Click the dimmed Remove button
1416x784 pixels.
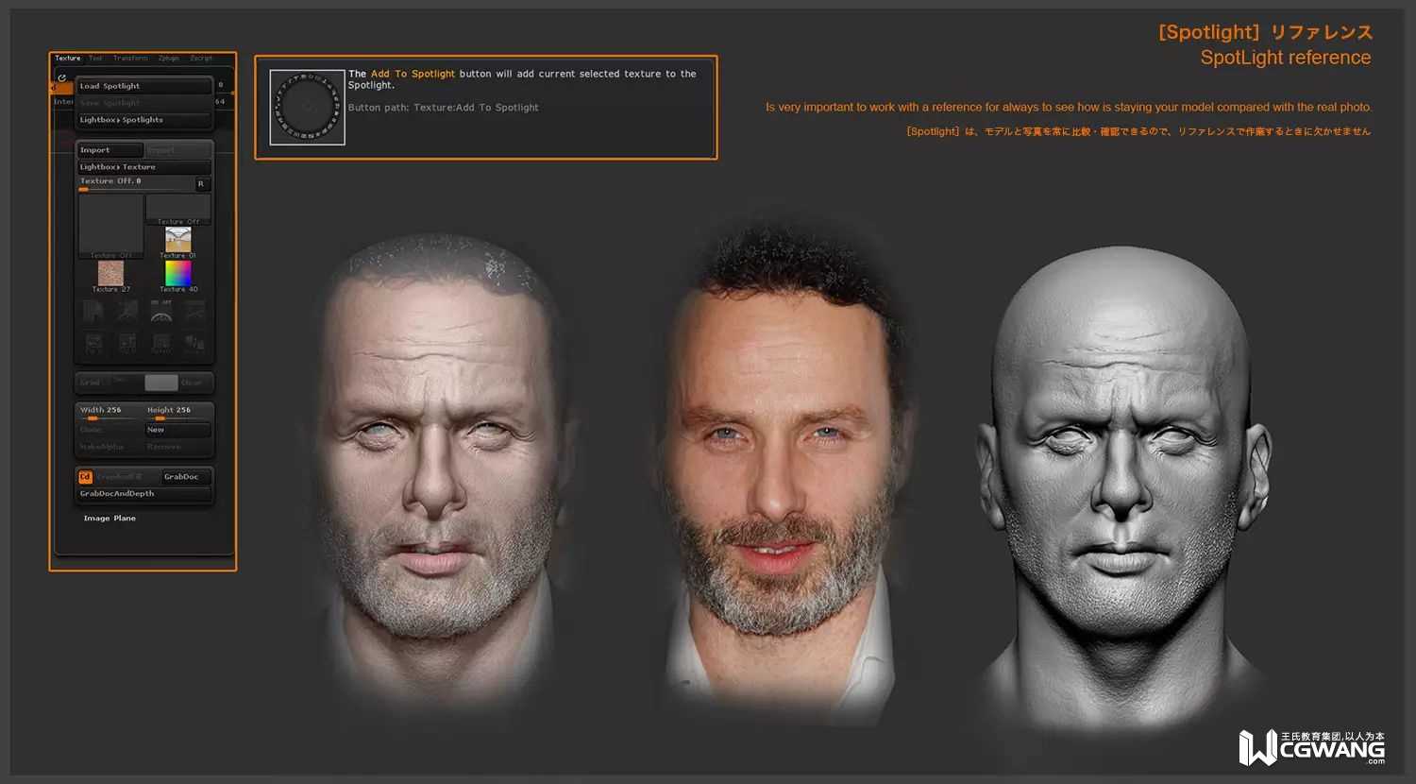point(177,447)
